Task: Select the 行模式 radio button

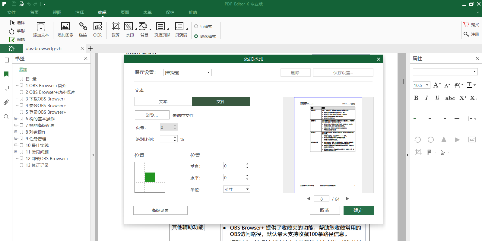Action: click(x=196, y=27)
